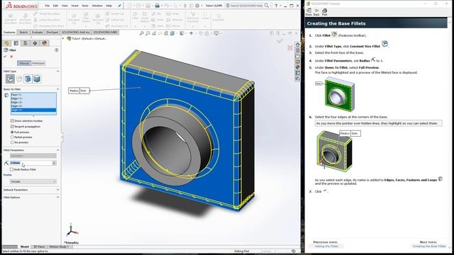Click the help question mark icon in title bar
This screenshot has width=454, height=255.
tap(276, 6)
